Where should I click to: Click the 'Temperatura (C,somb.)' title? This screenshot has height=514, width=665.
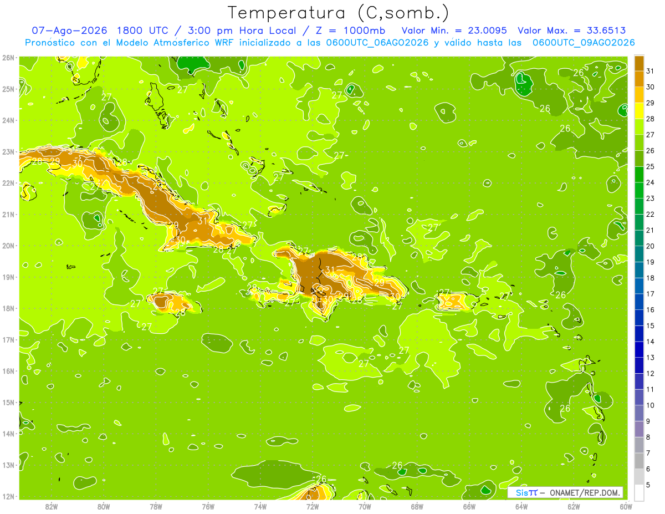point(339,13)
